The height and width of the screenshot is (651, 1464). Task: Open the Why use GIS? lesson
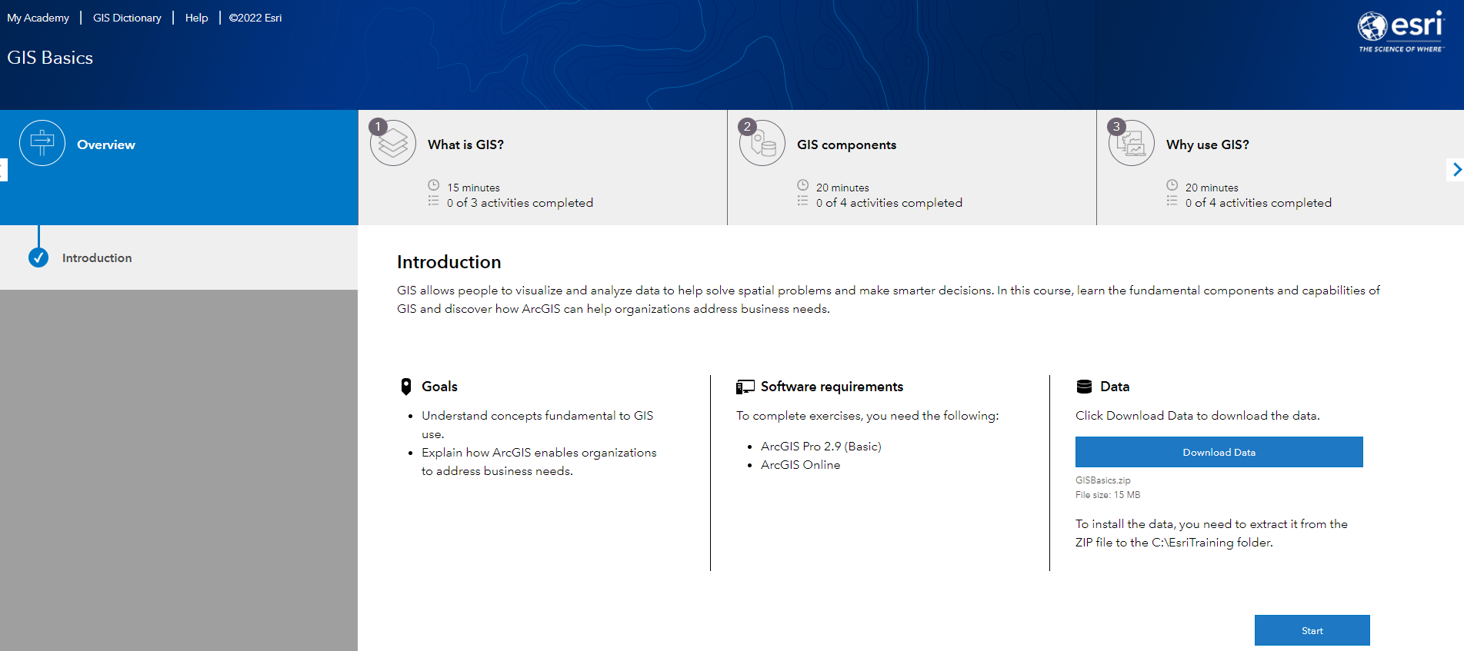(x=1280, y=168)
